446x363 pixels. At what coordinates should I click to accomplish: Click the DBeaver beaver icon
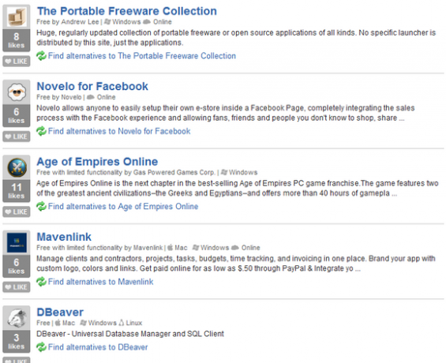17,318
